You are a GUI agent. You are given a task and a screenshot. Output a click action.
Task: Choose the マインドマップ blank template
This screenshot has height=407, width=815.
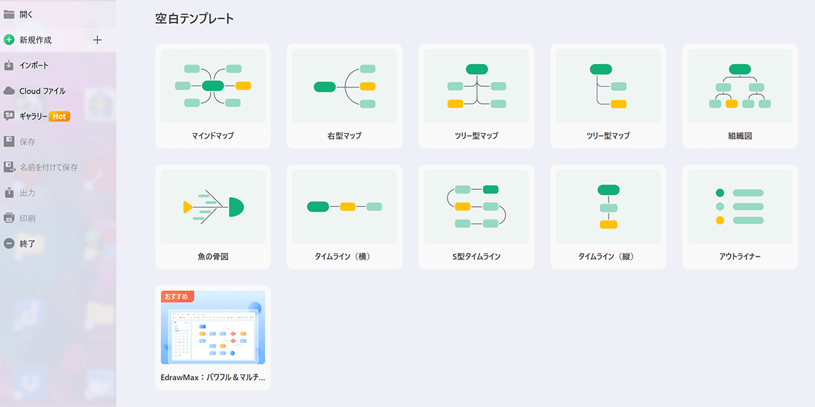tap(213, 96)
